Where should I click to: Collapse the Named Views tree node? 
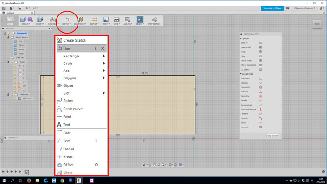click(8, 37)
